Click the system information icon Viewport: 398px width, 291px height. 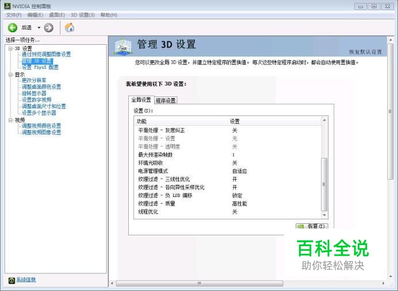12,280
